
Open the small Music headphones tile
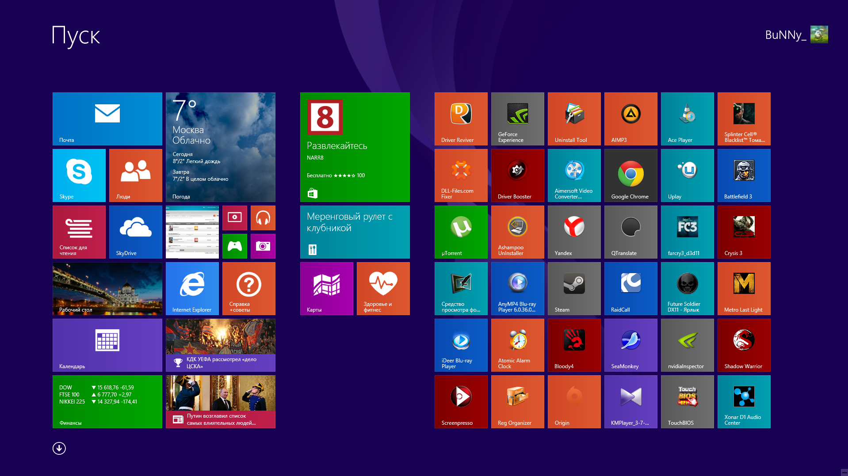[263, 218]
